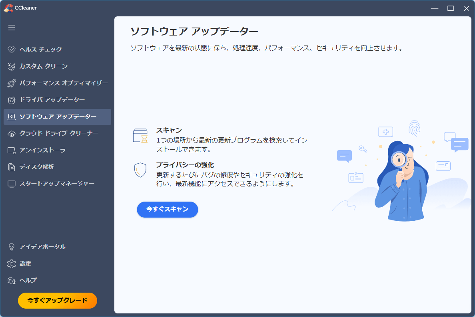
Task: Click the cloud icon for クラウド ドライブ クリーナー
Action: click(x=12, y=134)
